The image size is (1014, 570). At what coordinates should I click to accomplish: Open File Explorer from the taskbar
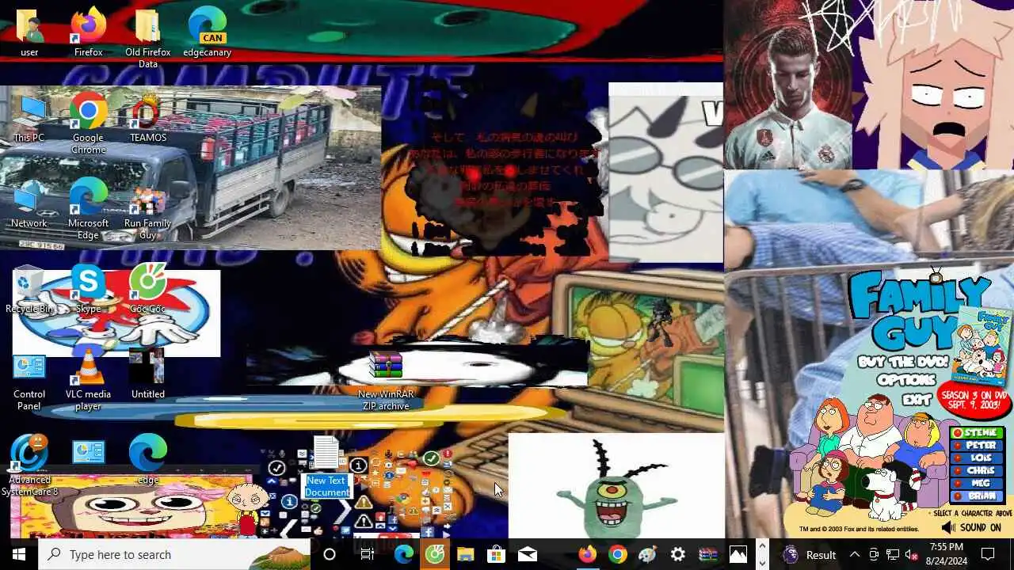(x=465, y=554)
